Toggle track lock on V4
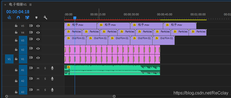Viewport: 231px width, 98px height. (16, 32)
